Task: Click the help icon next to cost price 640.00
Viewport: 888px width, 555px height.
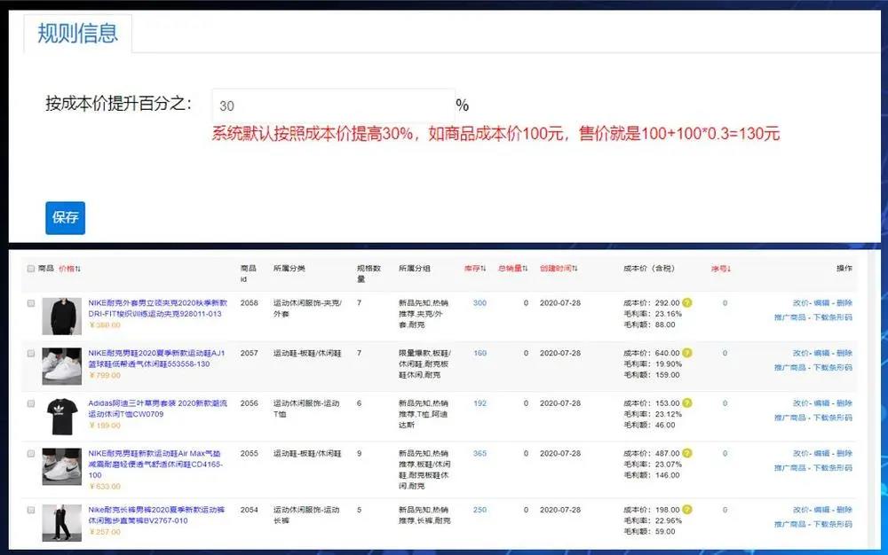Action: coord(686,353)
